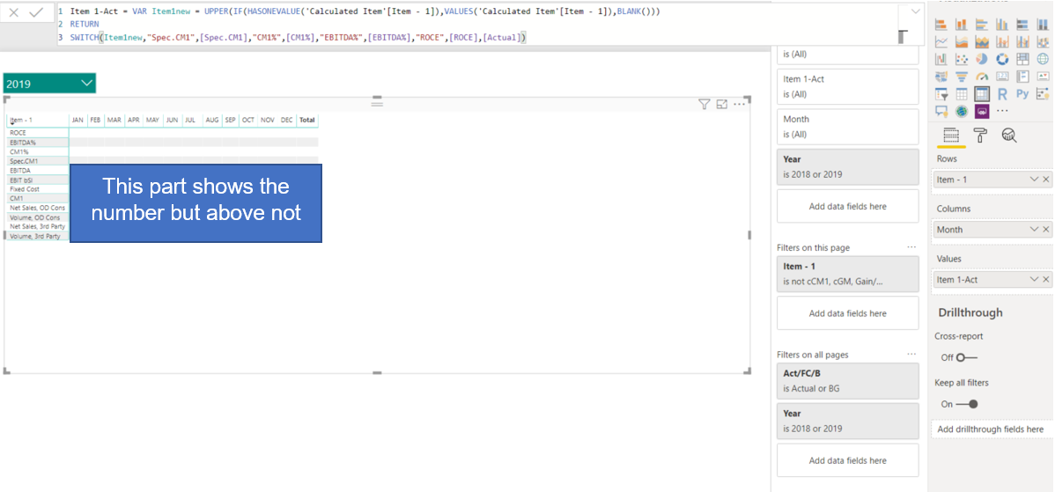Open the Item 1-Act visual filter card
Viewport: 1055px width, 492px height.
[847, 86]
